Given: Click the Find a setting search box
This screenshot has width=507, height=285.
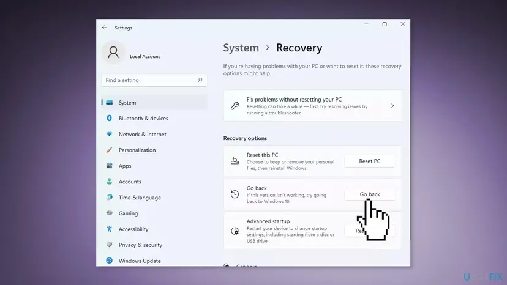Looking at the screenshot, I should click(x=154, y=80).
